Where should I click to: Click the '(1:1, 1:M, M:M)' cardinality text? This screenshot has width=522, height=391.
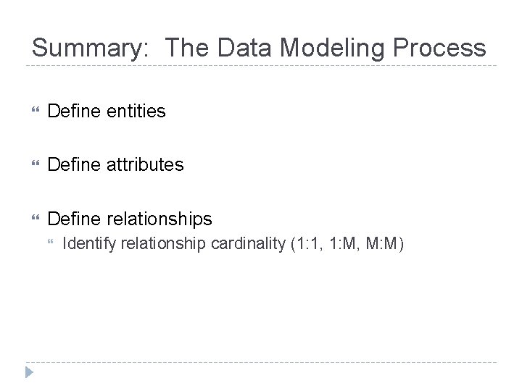pyautogui.click(x=346, y=244)
